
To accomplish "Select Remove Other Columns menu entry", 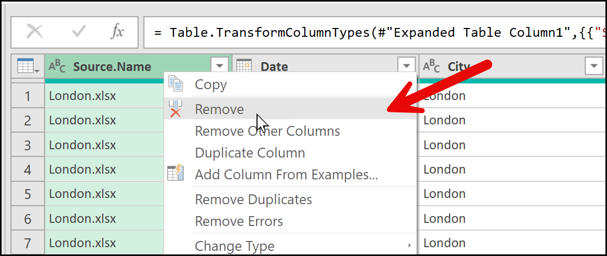I will tap(267, 131).
